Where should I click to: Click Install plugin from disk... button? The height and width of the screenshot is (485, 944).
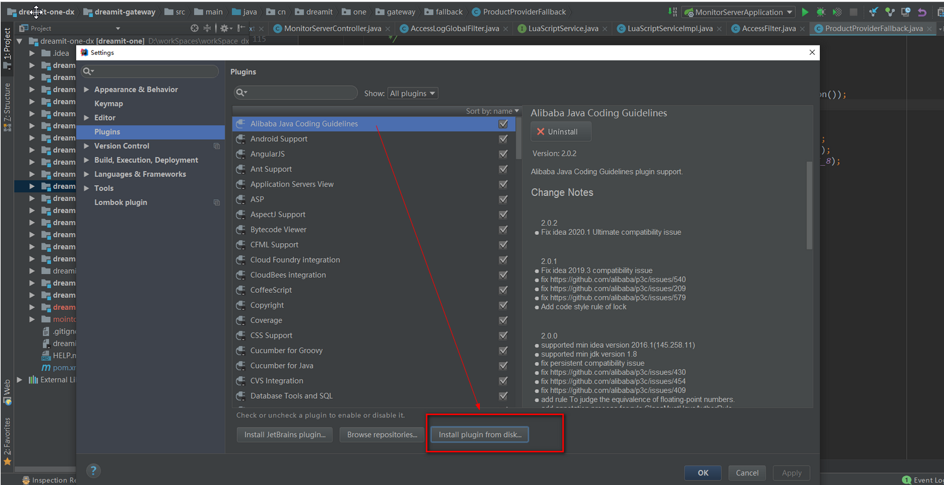(480, 435)
